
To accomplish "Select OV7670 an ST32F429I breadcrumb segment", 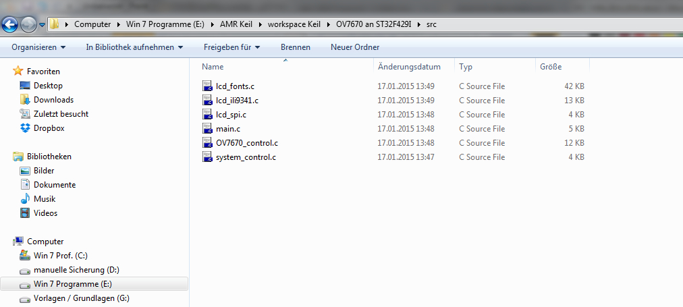I will point(373,24).
